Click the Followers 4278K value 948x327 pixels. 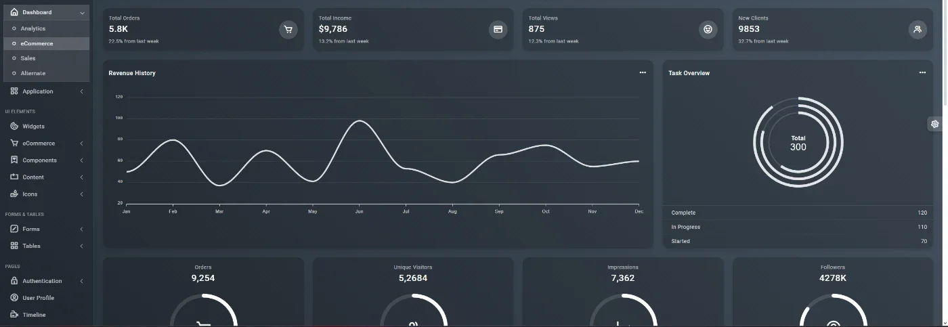[833, 278]
